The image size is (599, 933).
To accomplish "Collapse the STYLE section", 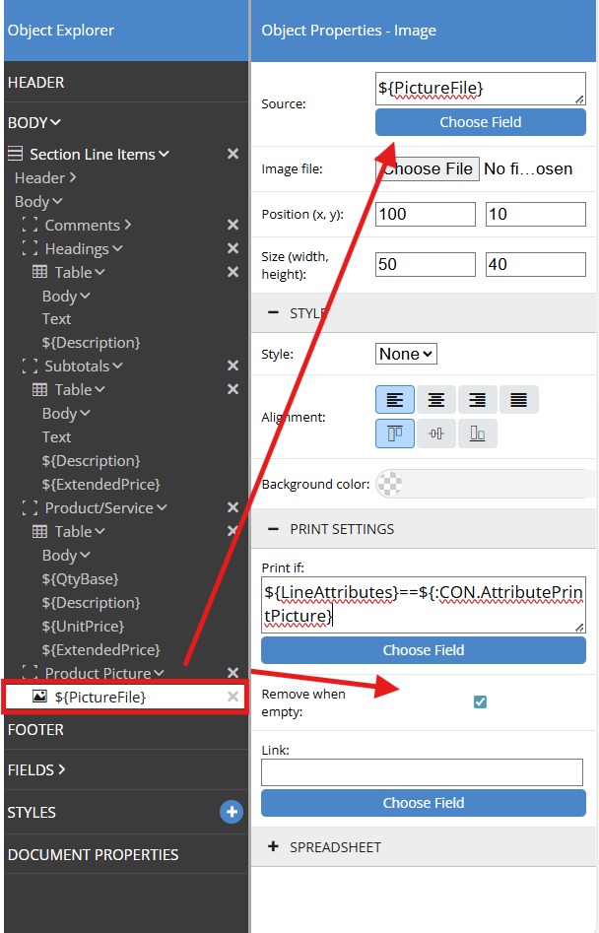I will 273,313.
